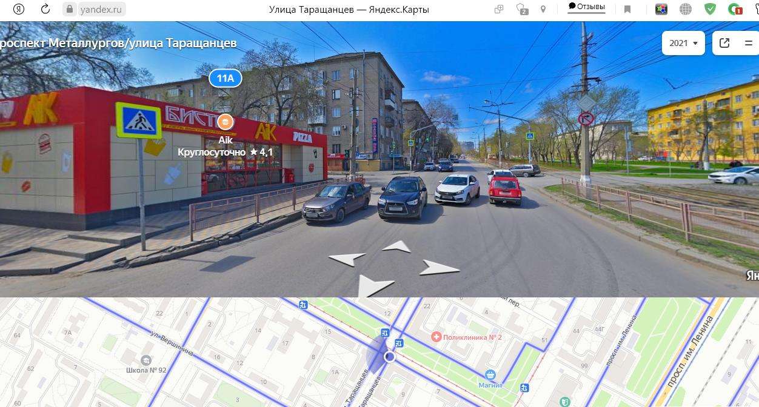This screenshot has width=759, height=407.
Task: Click the ул. Вершинина street label
Action: [x=172, y=342]
